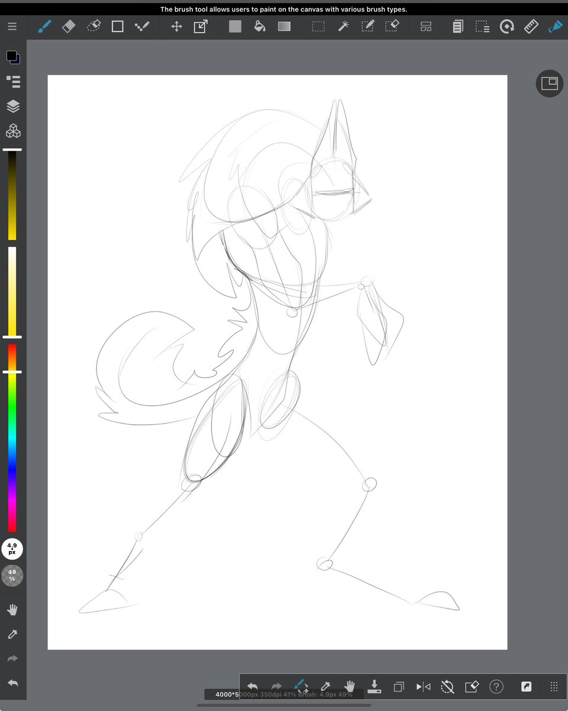
Task: Toggle the navigator window button
Action: (550, 84)
